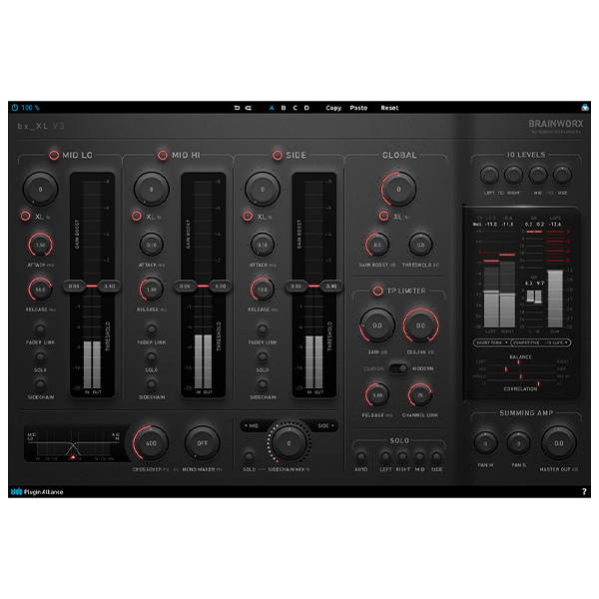Select preset slot A
The height and width of the screenshot is (599, 599).
(x=272, y=108)
